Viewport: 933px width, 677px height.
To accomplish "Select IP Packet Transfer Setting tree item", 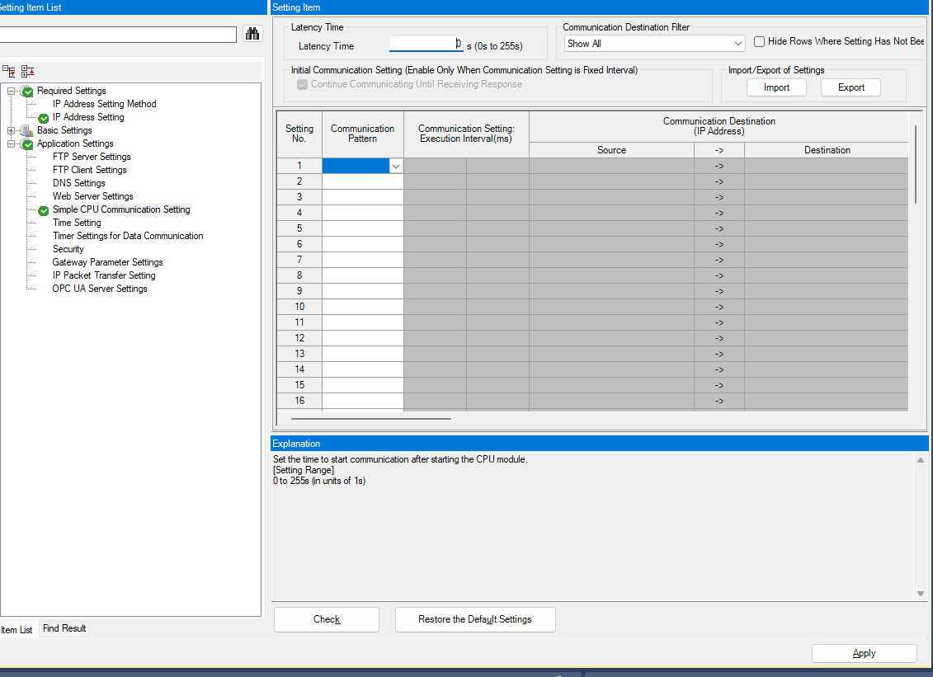I will coord(104,275).
